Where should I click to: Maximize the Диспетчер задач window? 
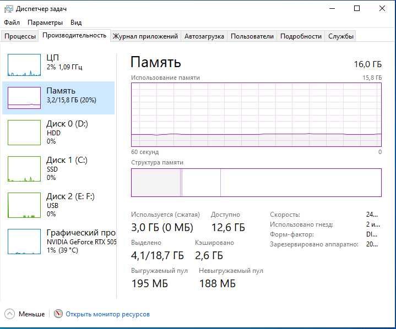click(357, 9)
